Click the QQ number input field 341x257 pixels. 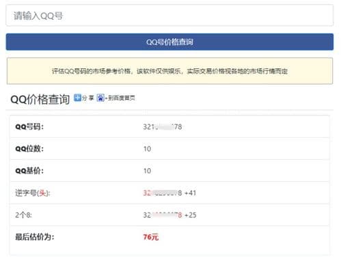tap(169, 16)
